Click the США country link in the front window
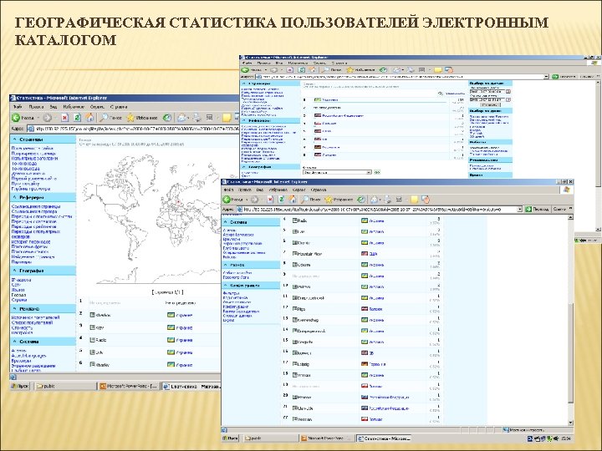This screenshot has height=451, width=602. coord(373,254)
